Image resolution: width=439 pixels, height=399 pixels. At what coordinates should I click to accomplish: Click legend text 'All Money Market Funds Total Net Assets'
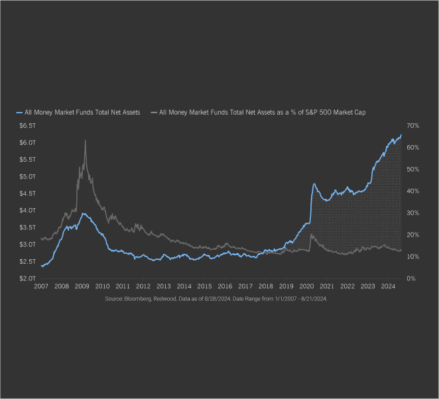pos(82,113)
